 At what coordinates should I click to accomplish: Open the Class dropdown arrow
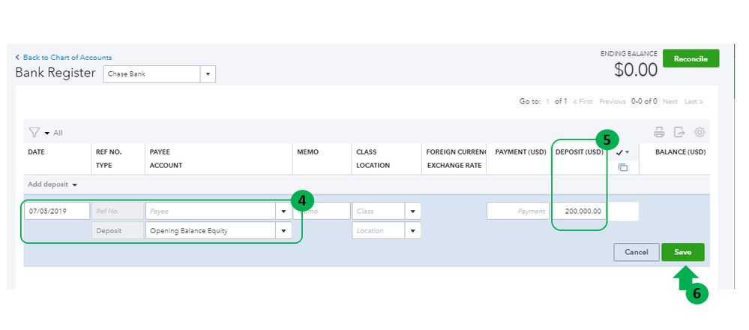tap(413, 211)
